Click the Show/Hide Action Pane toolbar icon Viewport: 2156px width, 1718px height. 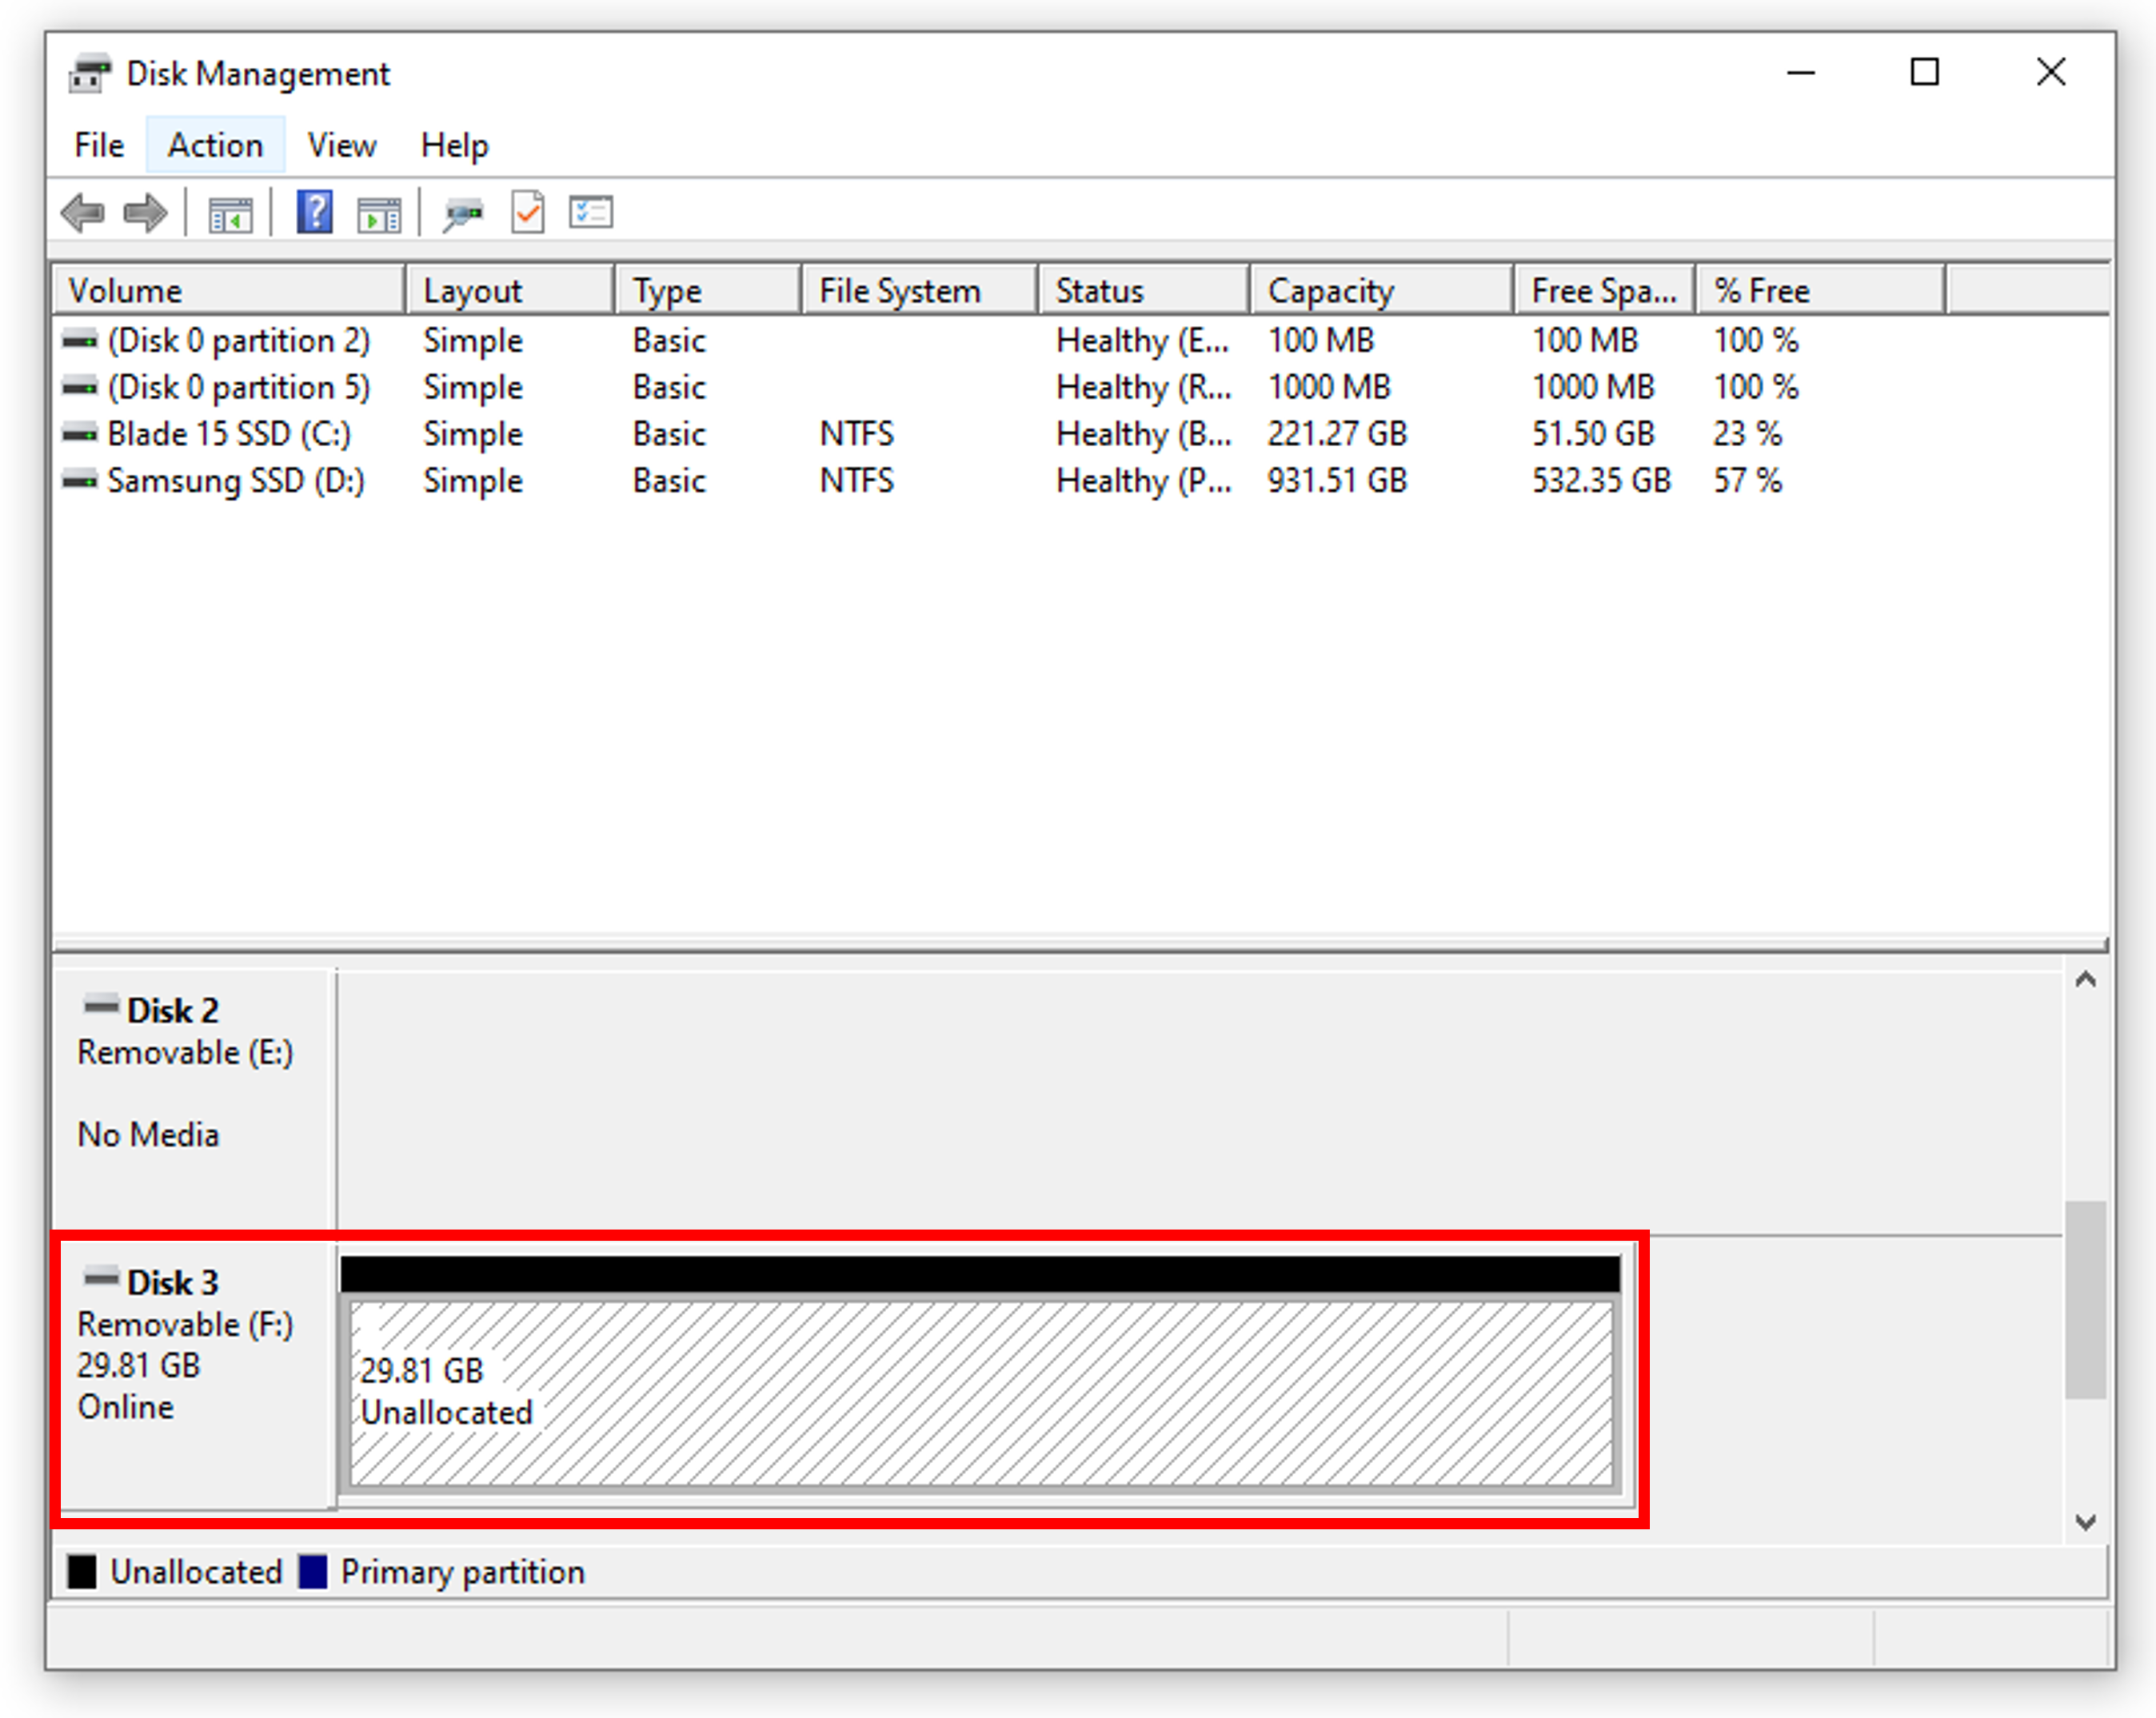click(379, 212)
